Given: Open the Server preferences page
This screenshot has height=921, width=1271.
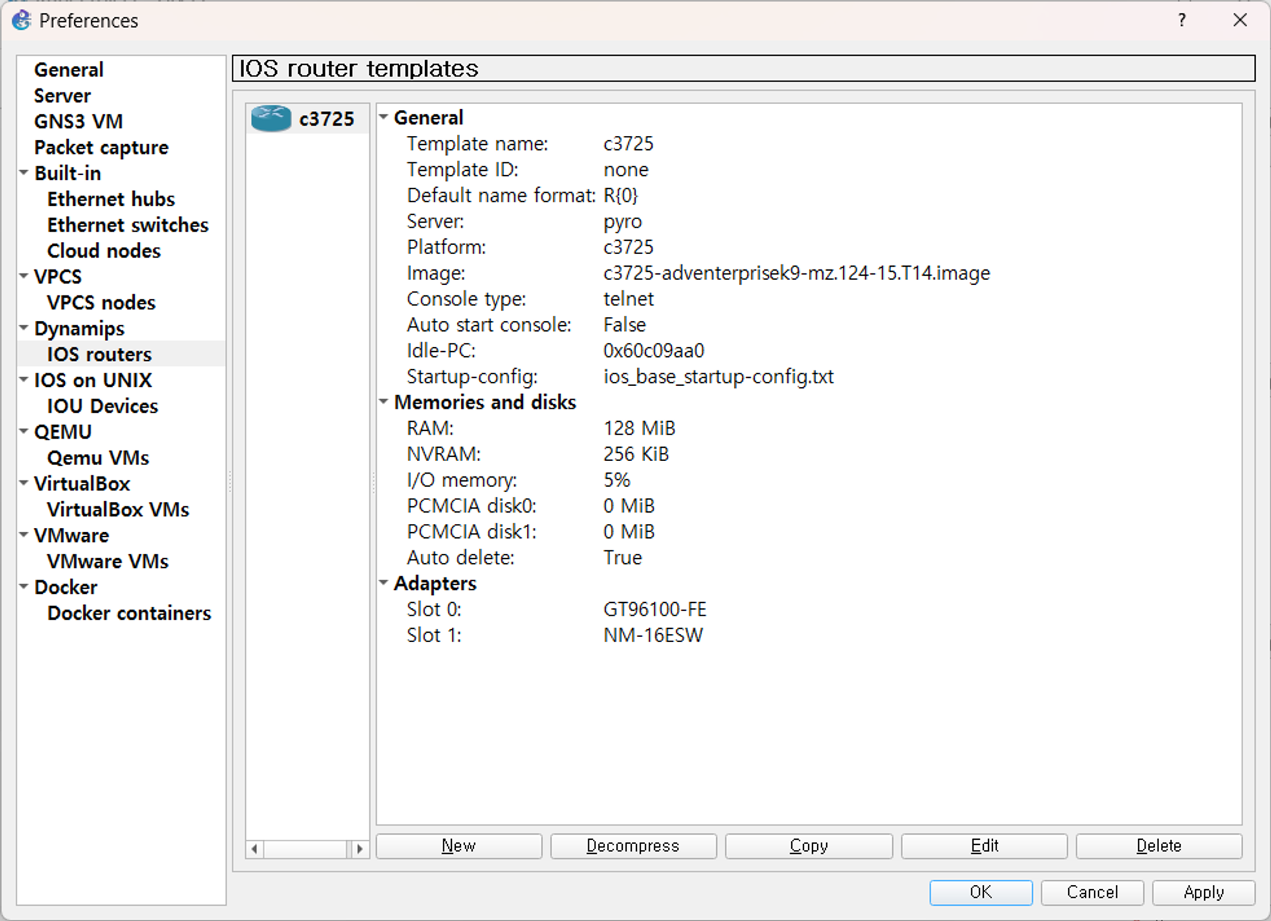Looking at the screenshot, I should click(x=62, y=96).
